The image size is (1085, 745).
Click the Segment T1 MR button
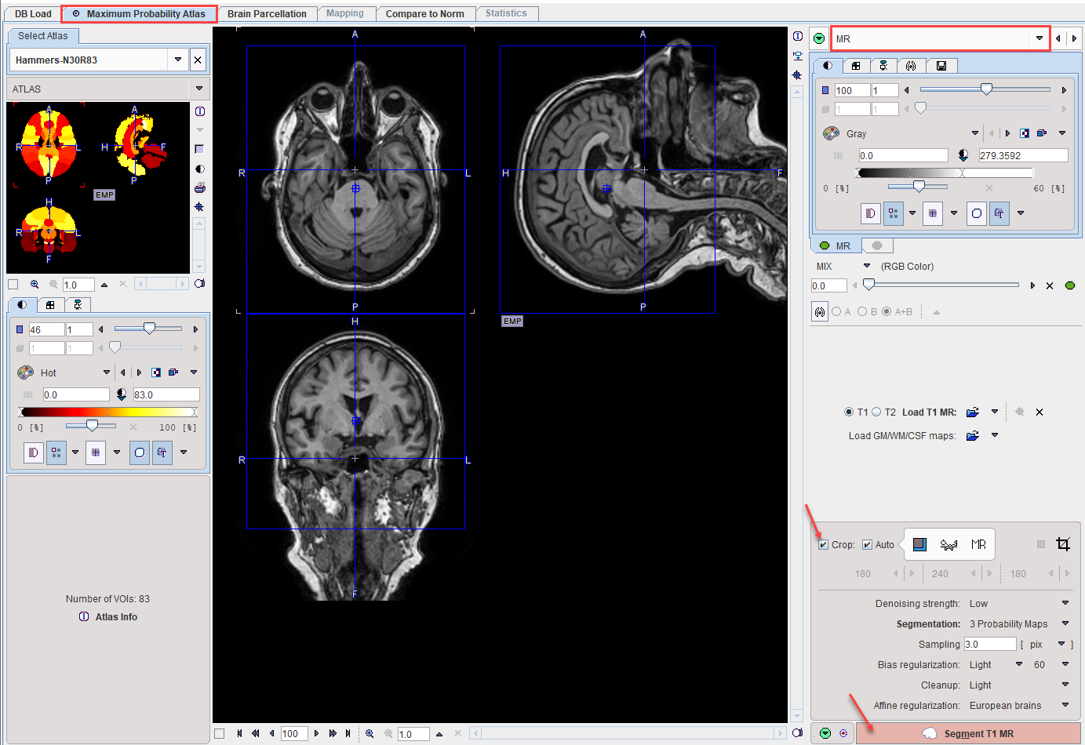969,733
